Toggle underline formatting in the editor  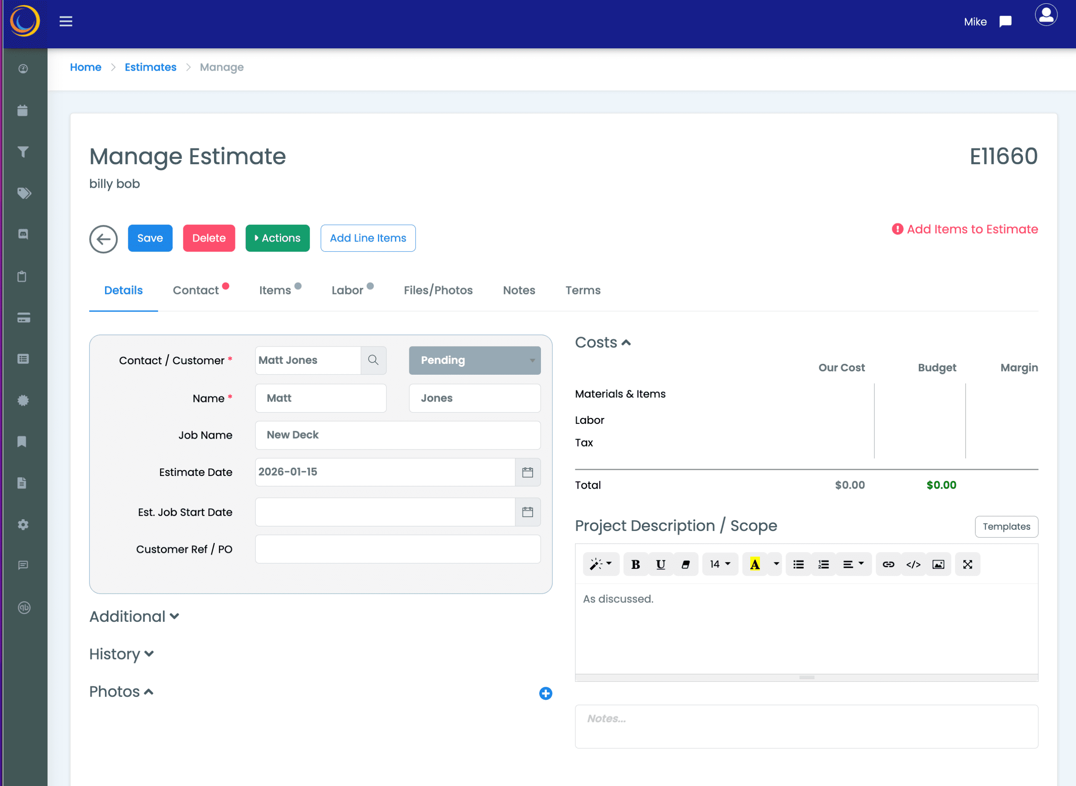coord(660,564)
